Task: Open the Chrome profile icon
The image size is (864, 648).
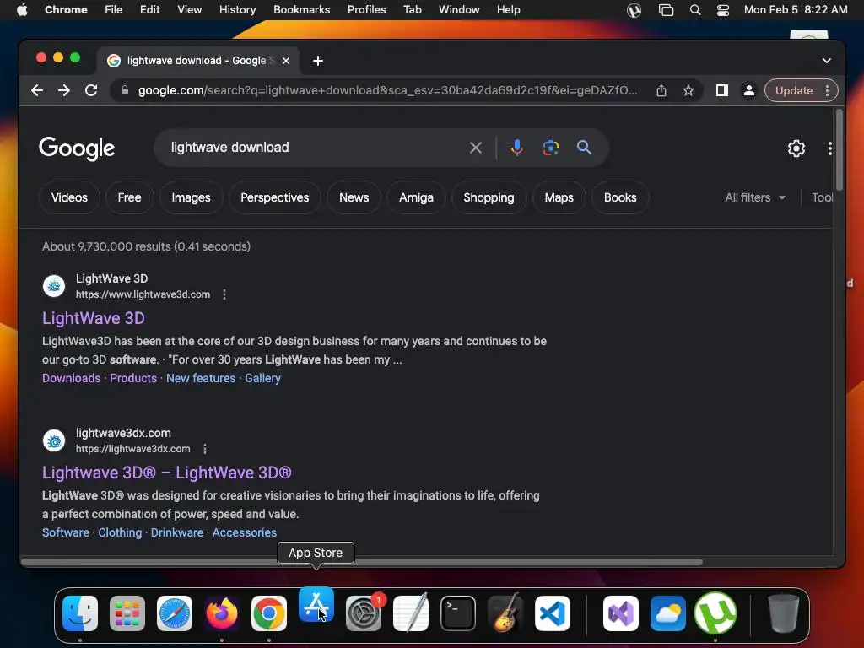Action: pos(749,90)
